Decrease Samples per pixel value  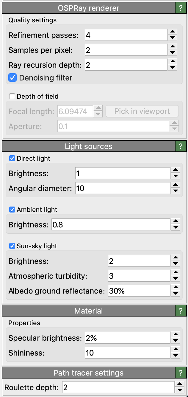(x=173, y=53)
